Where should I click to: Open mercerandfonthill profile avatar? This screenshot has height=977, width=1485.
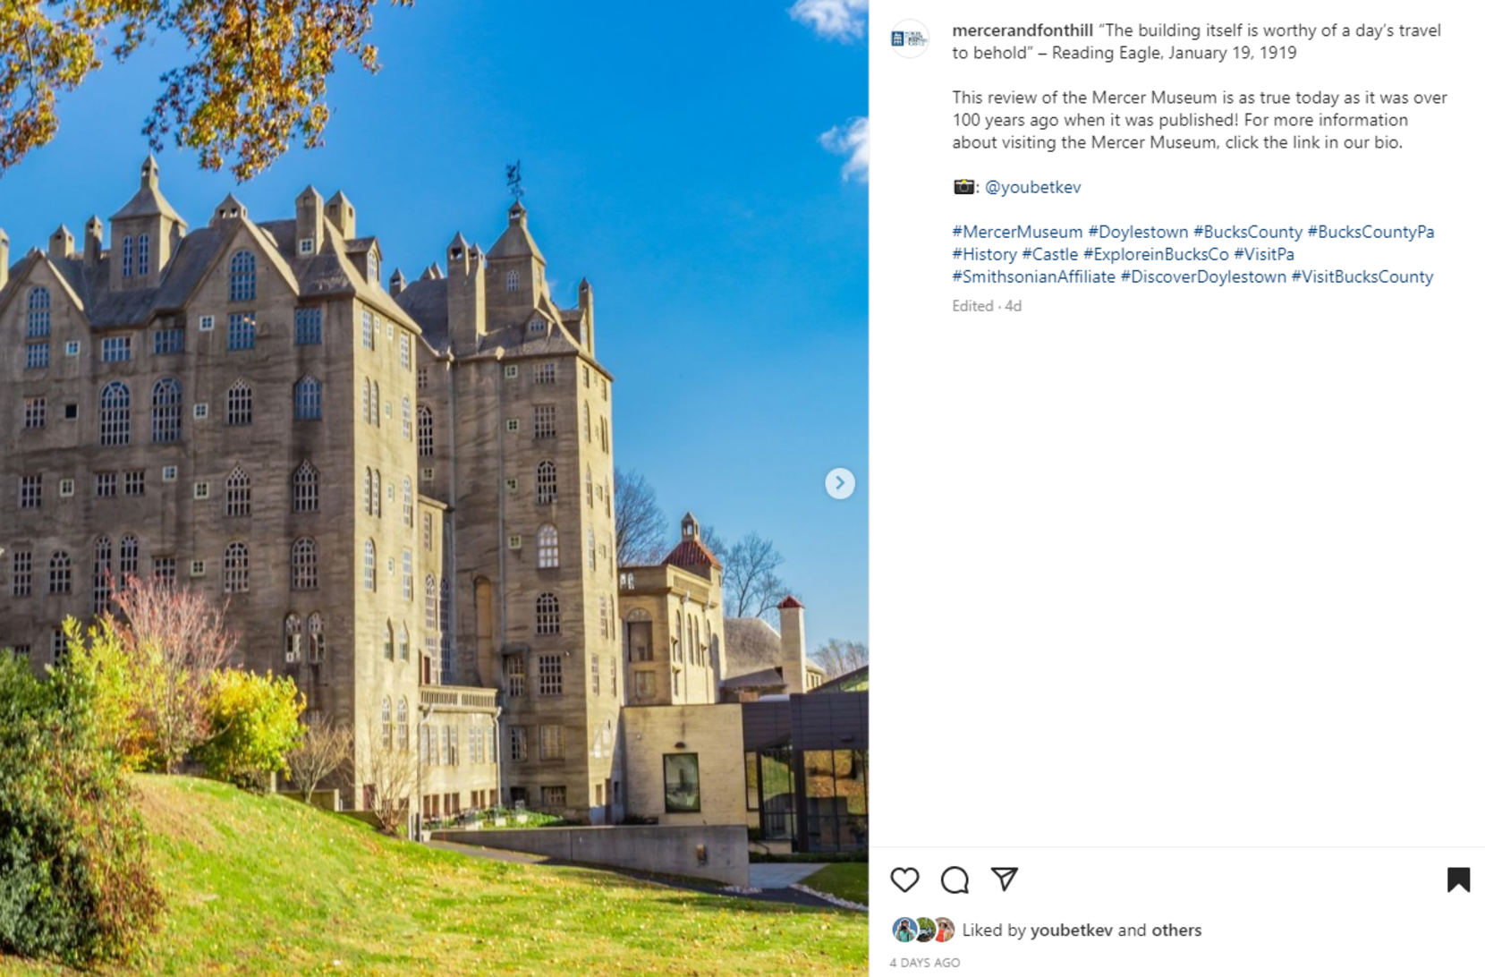tap(909, 38)
